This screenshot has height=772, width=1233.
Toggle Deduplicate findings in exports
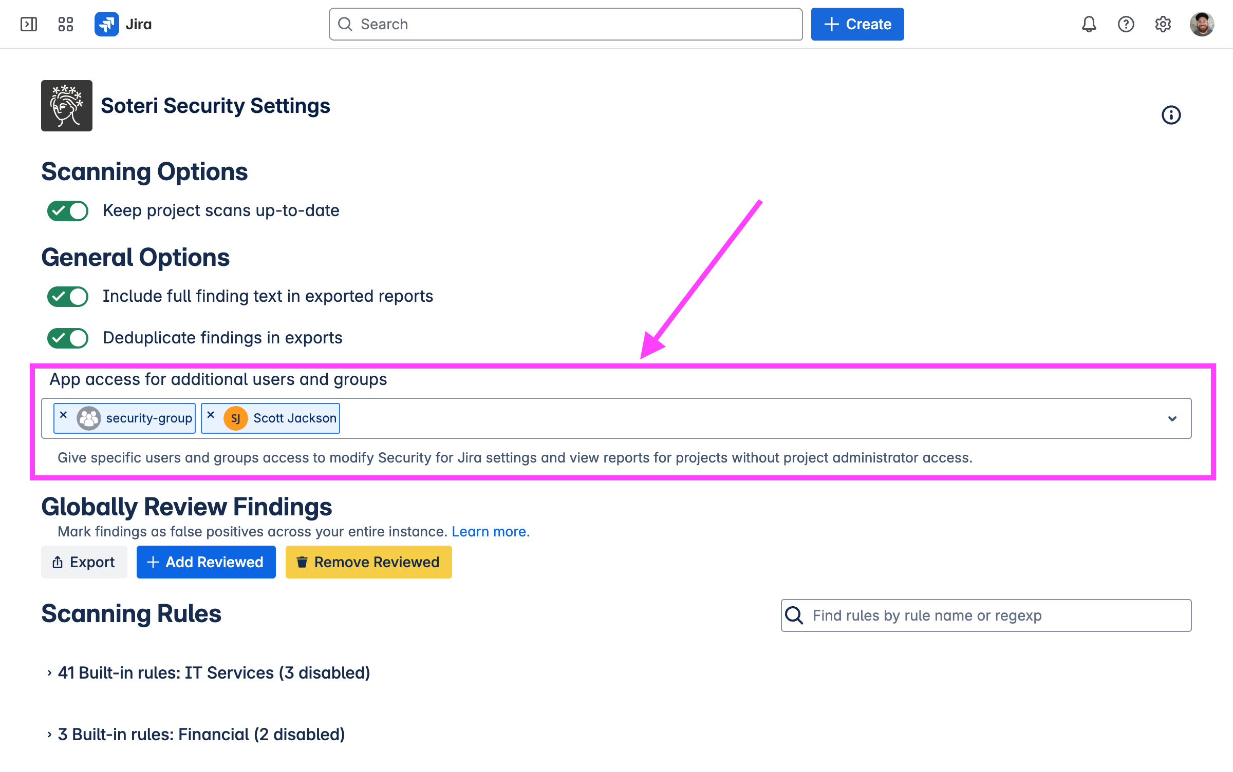tap(68, 338)
